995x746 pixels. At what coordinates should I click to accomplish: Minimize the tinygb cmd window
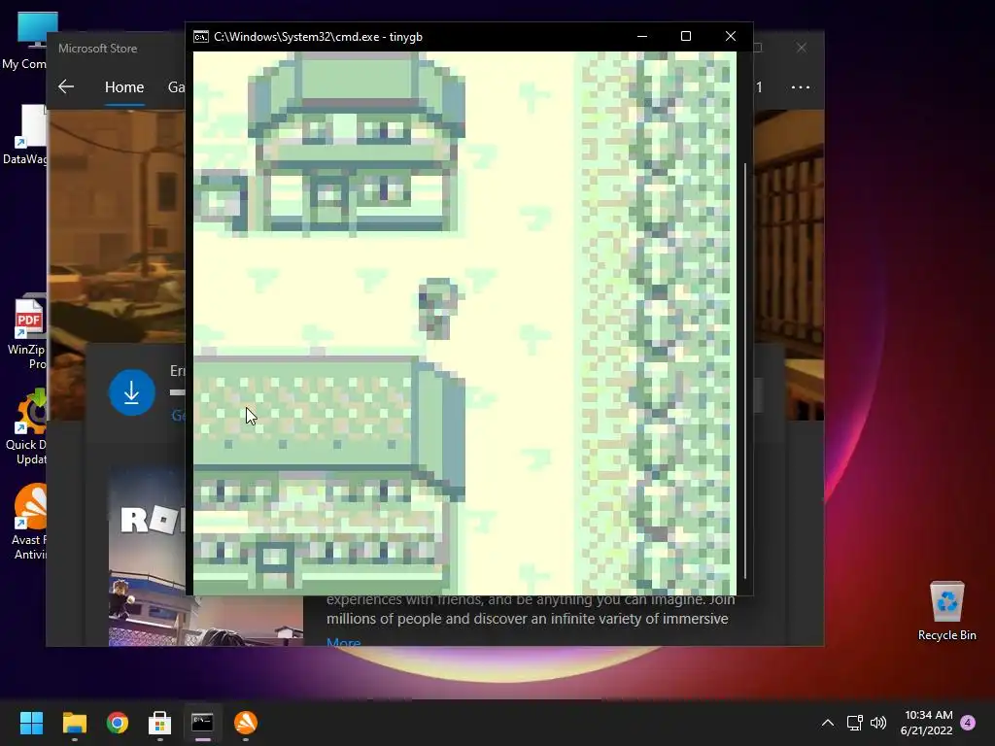tap(642, 36)
